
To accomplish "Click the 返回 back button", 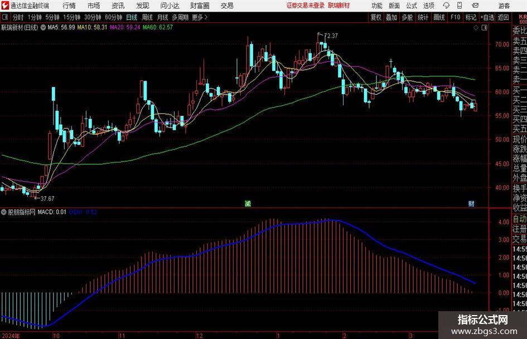I will [x=503, y=17].
